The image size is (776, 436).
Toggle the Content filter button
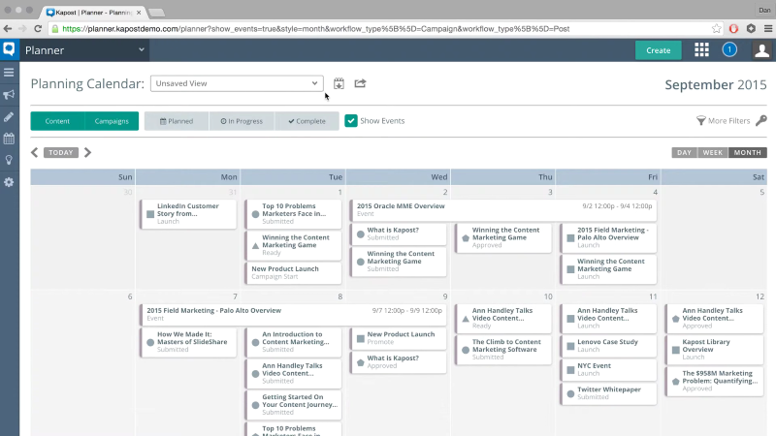click(57, 121)
